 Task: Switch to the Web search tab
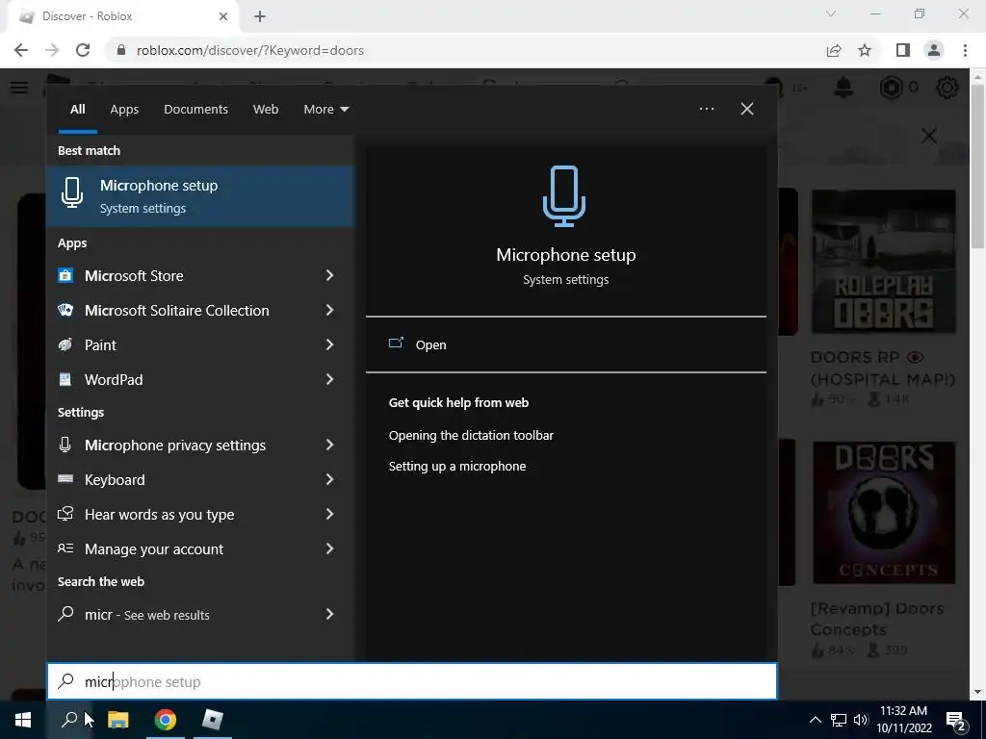pyautogui.click(x=266, y=109)
